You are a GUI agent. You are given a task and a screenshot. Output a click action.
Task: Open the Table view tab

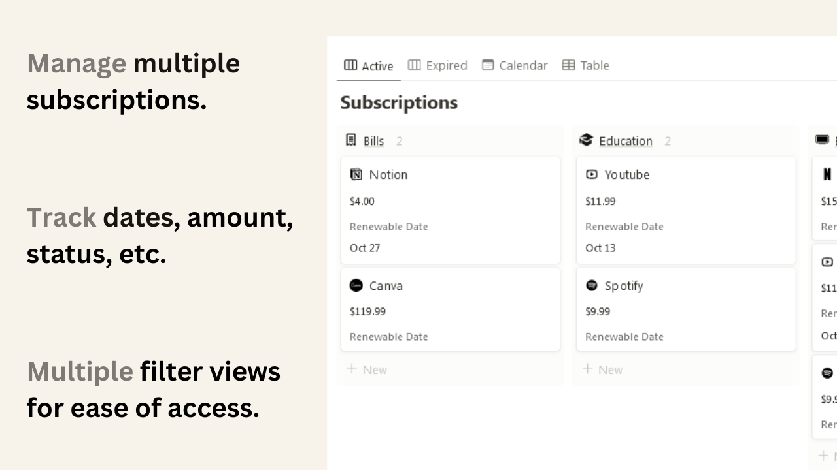(x=586, y=65)
